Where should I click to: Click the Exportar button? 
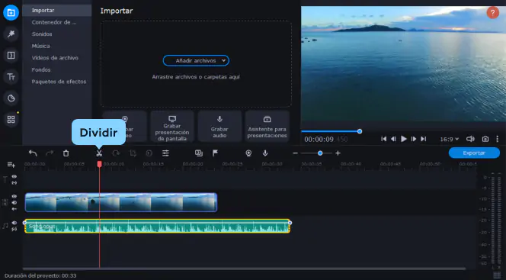(x=474, y=153)
